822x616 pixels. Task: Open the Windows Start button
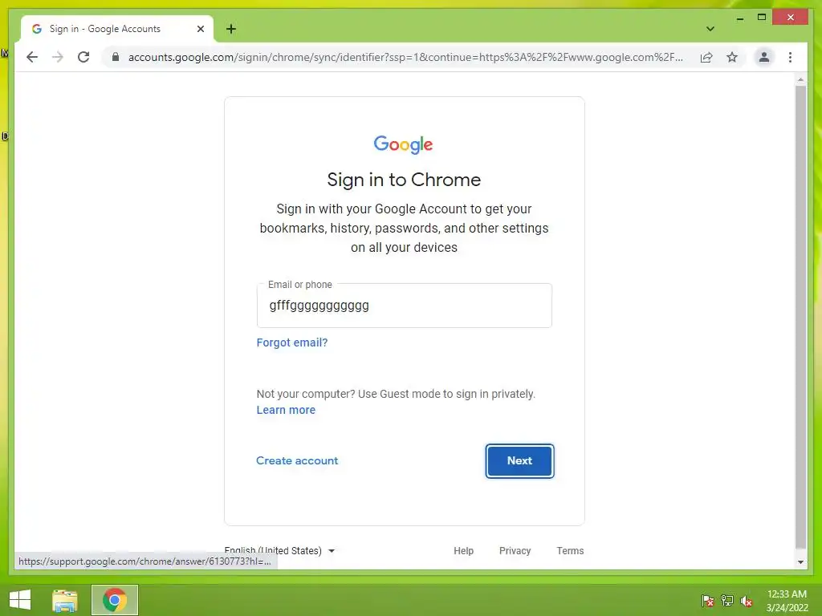click(20, 600)
